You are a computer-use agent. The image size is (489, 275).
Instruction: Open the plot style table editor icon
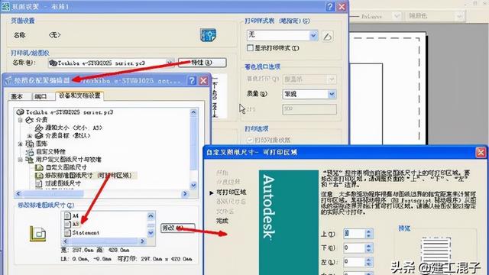327,36
